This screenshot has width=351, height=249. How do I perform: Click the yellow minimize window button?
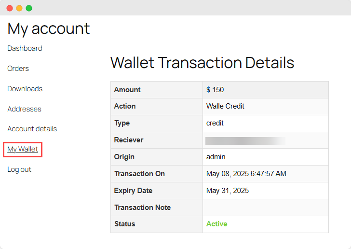click(x=19, y=8)
